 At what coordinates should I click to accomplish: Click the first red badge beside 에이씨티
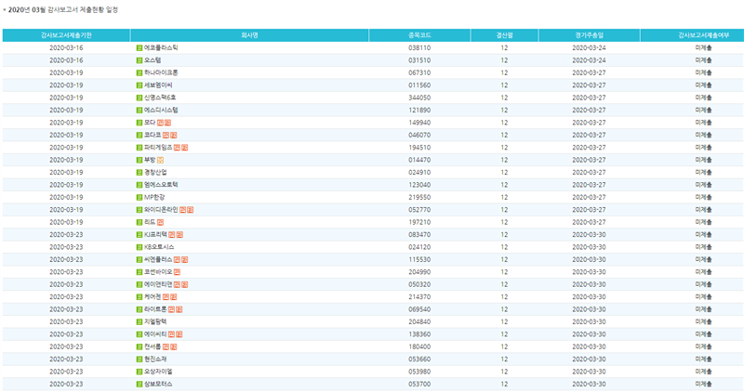(171, 334)
